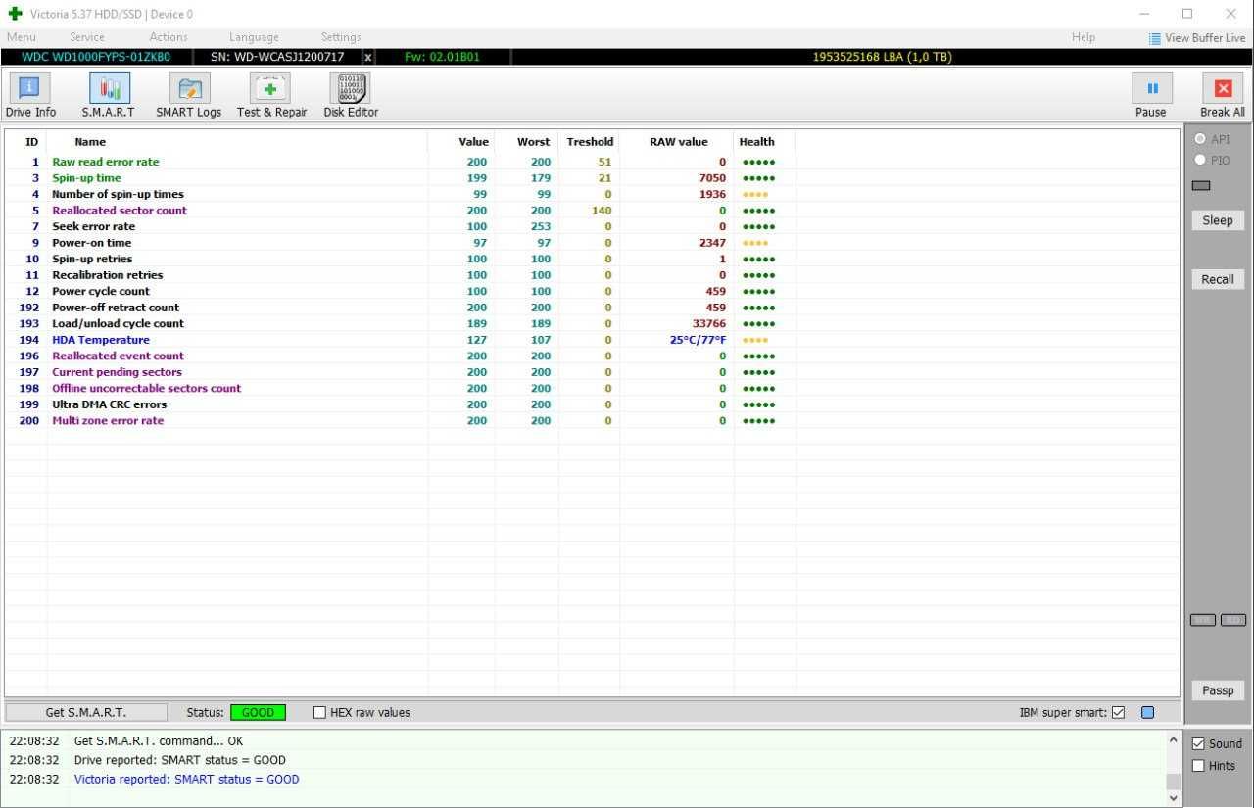Select the Power cycle count row
Screen dimensions: 1254x808
click(x=402, y=291)
